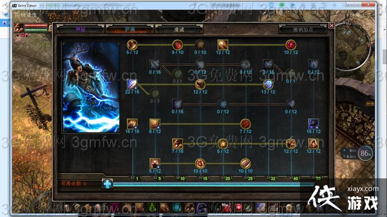Activate hotbar slot 8 dark blue skill
The width and height of the screenshot is (387, 217).
[x=202, y=208]
